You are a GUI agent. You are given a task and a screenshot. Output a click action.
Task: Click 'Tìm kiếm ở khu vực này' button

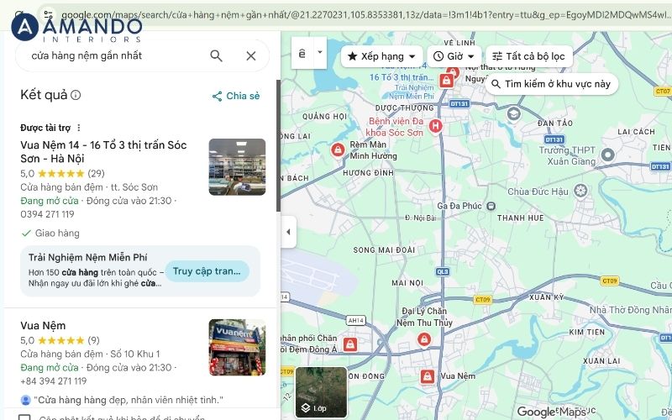point(551,84)
